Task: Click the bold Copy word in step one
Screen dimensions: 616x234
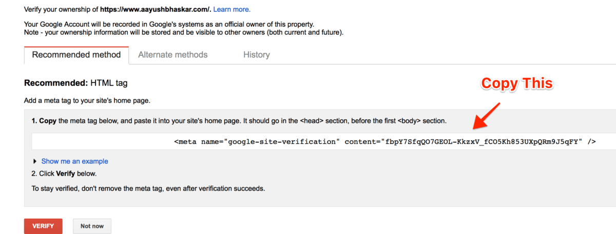Action: point(48,121)
